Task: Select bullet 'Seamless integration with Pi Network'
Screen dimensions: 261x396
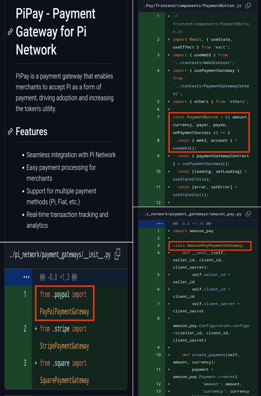Action: pos(71,155)
